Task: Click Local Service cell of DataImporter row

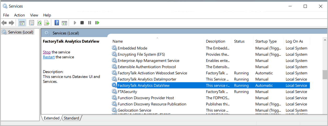Action: click(x=296, y=79)
